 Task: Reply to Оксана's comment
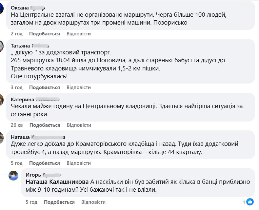pyautogui.click(x=79, y=34)
